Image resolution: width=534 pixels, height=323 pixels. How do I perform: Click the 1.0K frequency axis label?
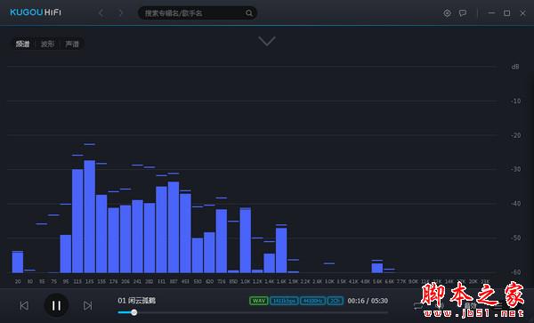click(246, 281)
